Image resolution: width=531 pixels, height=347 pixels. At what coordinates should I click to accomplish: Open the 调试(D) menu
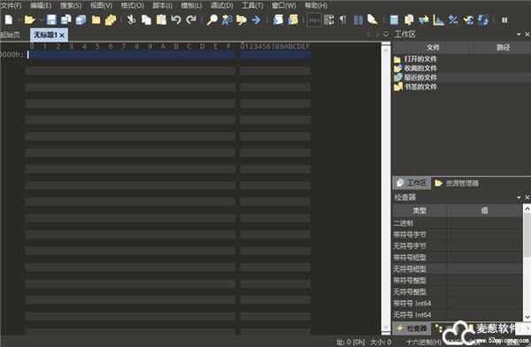[222, 5]
